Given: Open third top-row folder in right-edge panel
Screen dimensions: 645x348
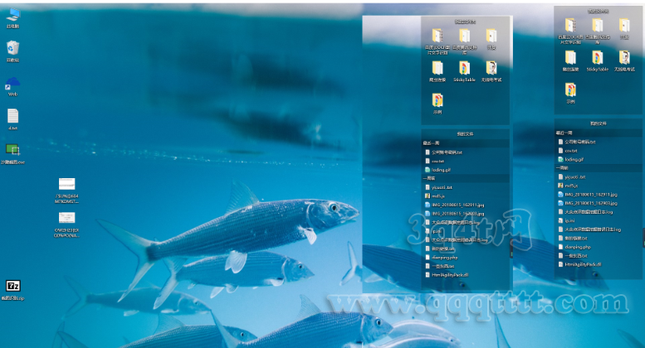Looking at the screenshot, I should tap(624, 29).
